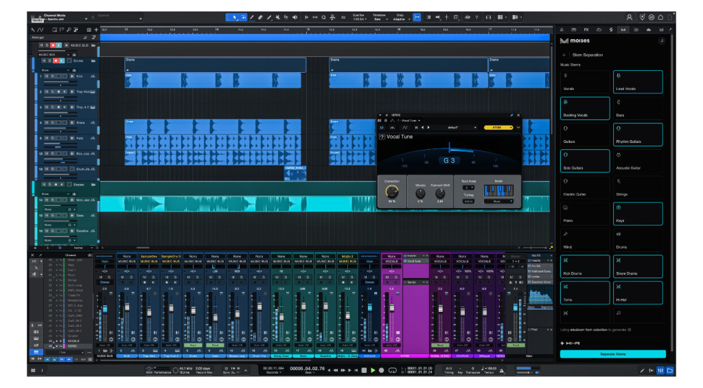Switch to the Loops browser tab

(x=599, y=30)
